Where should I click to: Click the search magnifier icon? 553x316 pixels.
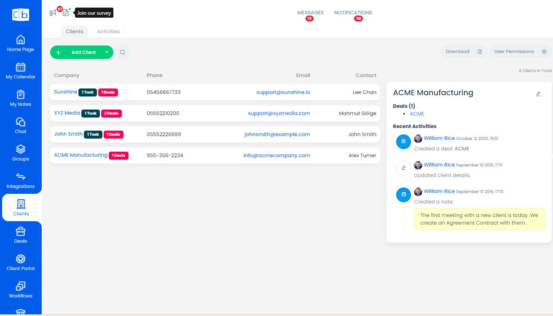[123, 52]
